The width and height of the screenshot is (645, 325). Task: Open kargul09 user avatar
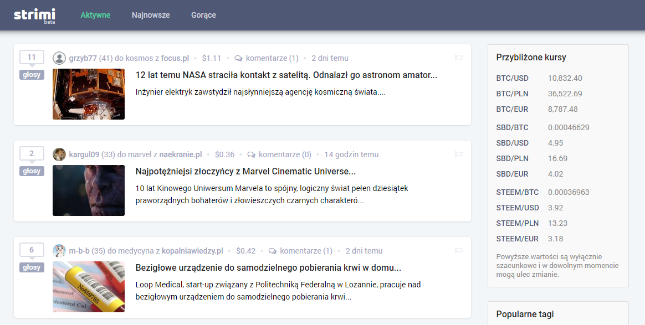click(x=59, y=154)
